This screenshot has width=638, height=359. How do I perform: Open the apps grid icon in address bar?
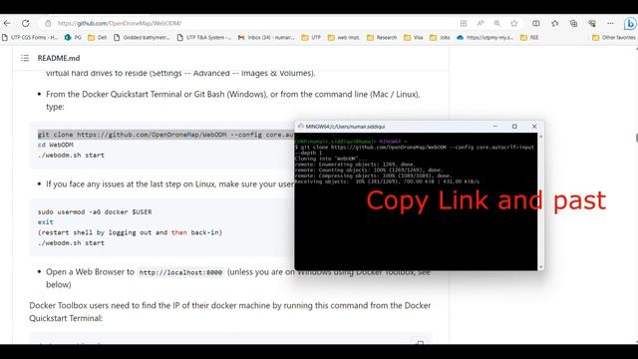coord(464,23)
